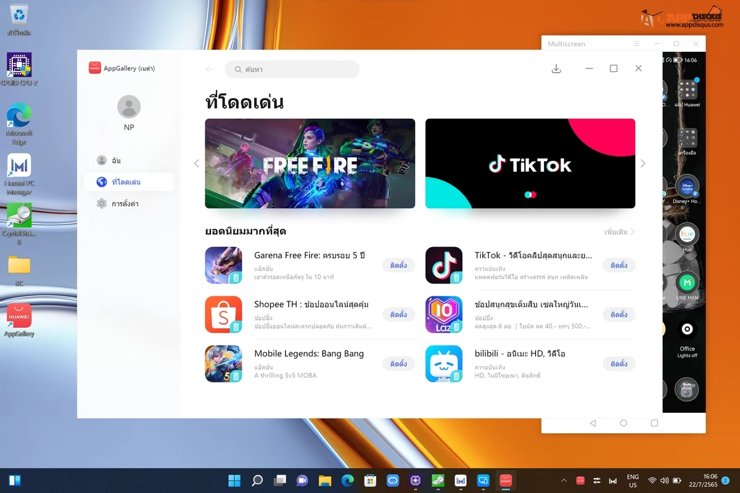Viewport: 740px width, 493px height.
Task: Open the AppGallery desktop shortcut
Action: pyautogui.click(x=19, y=320)
